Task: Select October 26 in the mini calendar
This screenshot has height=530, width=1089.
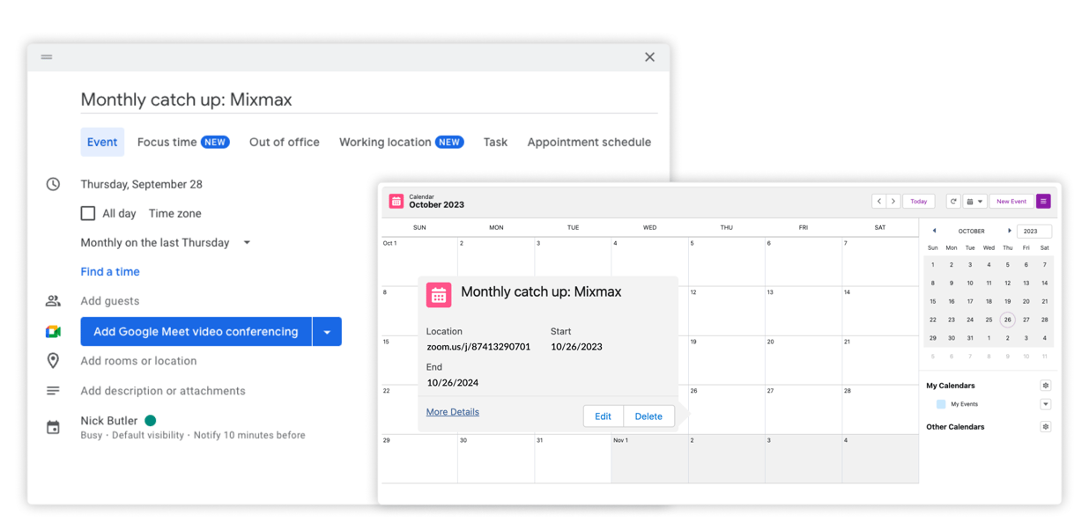Action: pyautogui.click(x=1007, y=320)
